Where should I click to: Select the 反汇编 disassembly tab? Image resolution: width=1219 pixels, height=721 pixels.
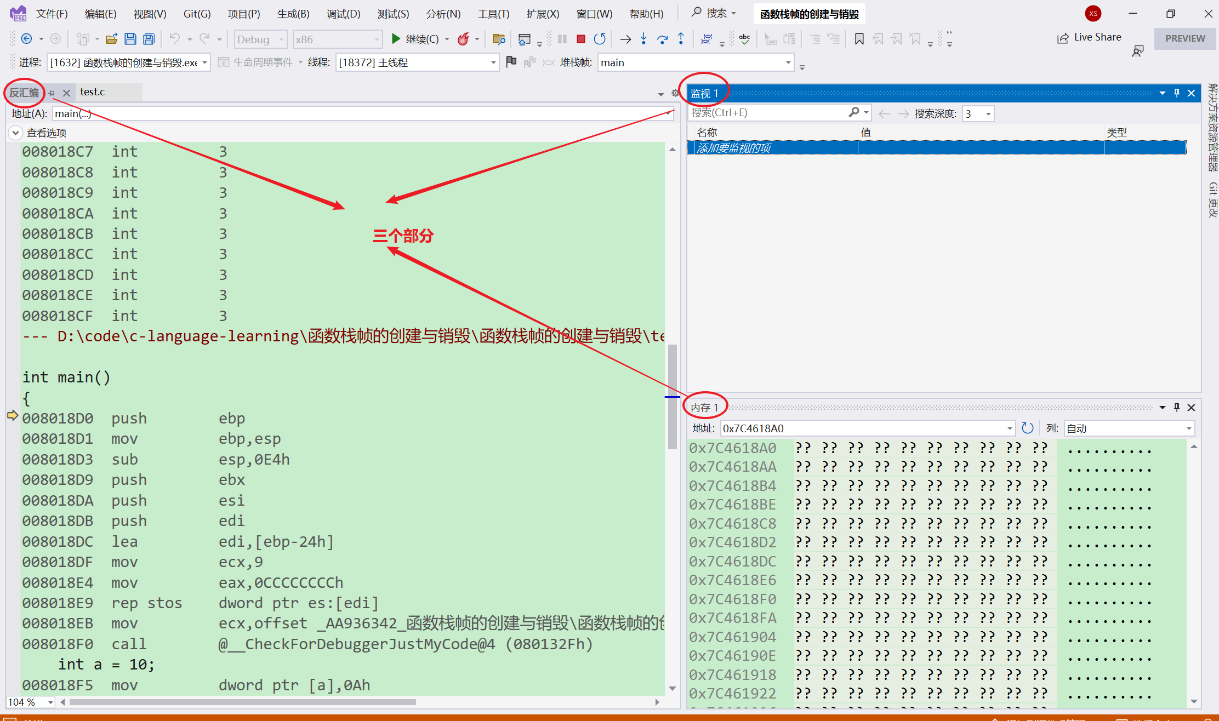click(24, 93)
